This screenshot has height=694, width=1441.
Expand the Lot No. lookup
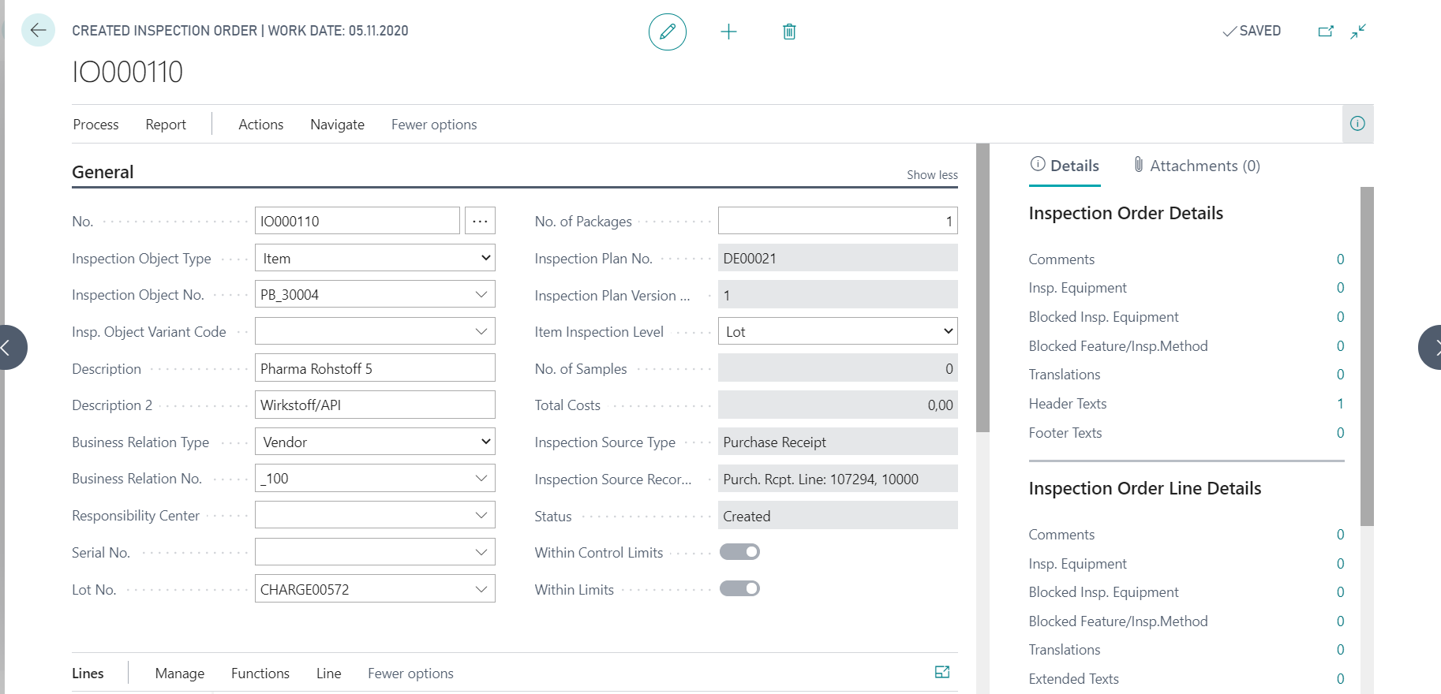(x=481, y=589)
